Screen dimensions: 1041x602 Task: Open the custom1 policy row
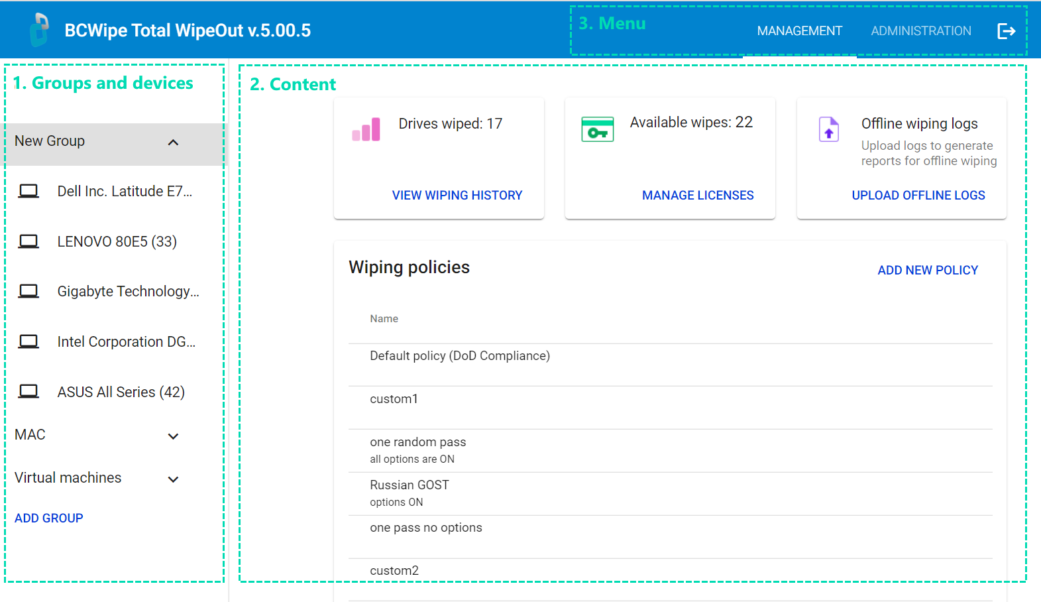pos(671,408)
